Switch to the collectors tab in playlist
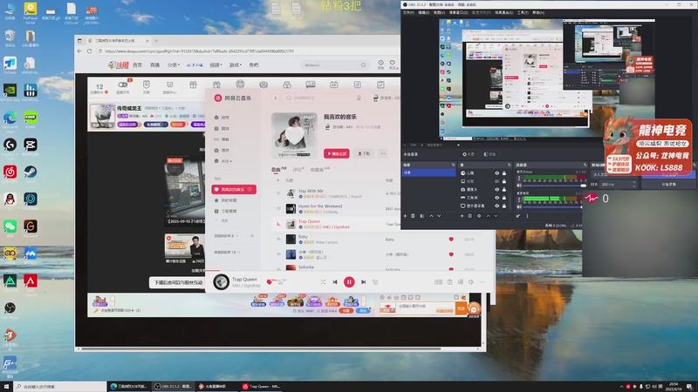Screen dimensions: 698x392 click(x=319, y=169)
